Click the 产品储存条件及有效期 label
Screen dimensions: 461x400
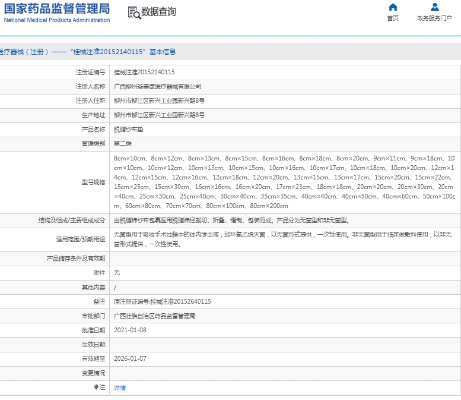(76, 259)
